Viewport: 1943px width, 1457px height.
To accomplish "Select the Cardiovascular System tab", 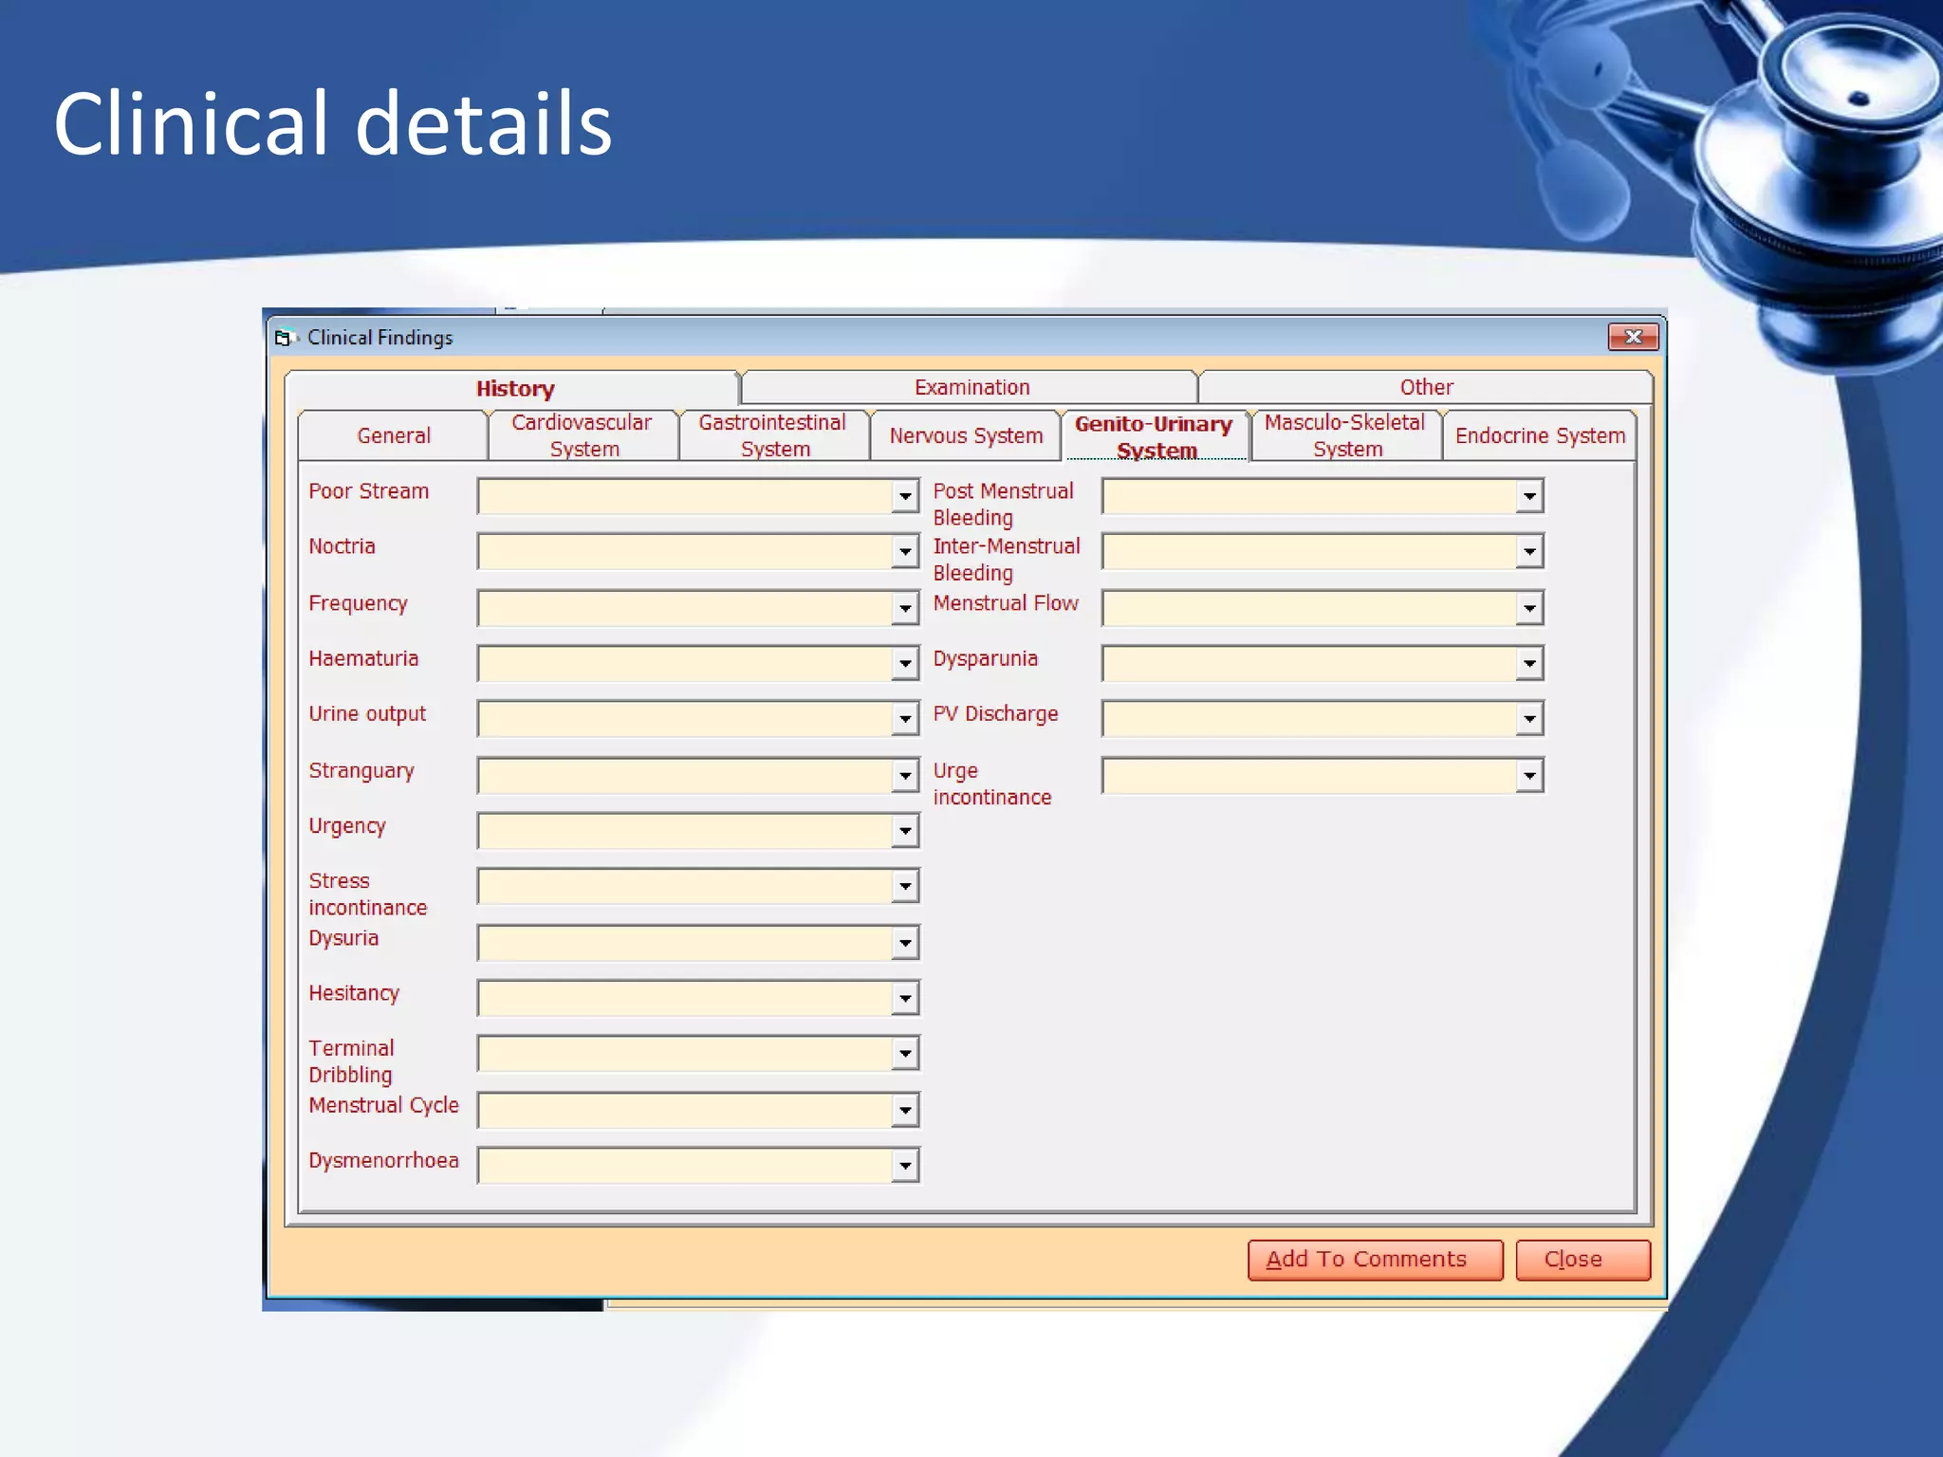I will 583,435.
